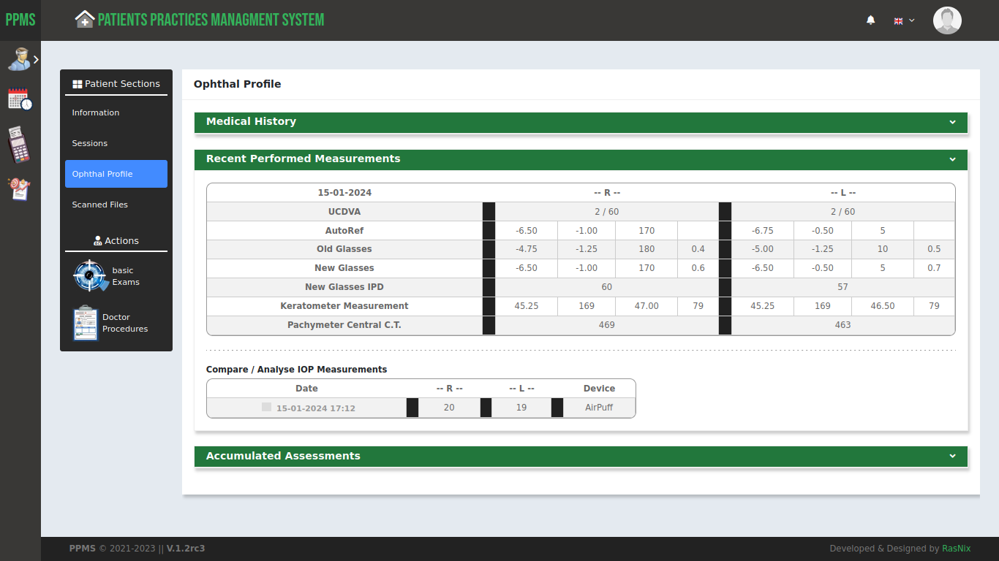Open the user avatar menu
The image size is (999, 561).
(947, 20)
